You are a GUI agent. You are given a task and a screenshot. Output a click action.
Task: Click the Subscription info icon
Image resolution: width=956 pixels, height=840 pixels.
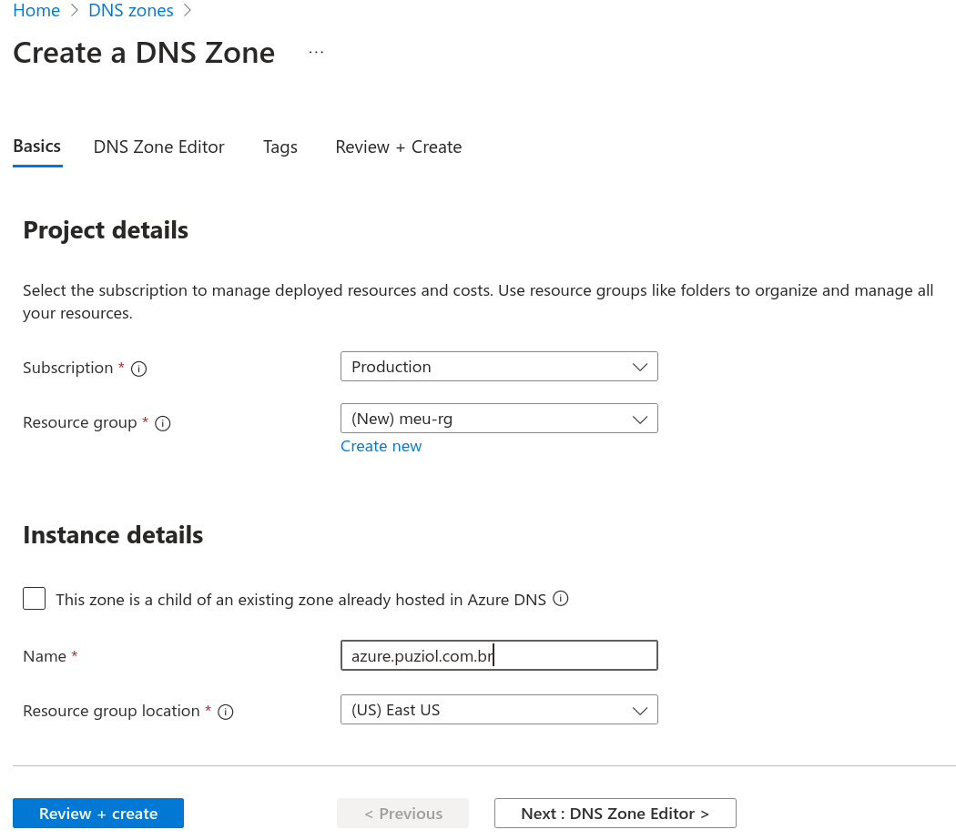point(139,369)
